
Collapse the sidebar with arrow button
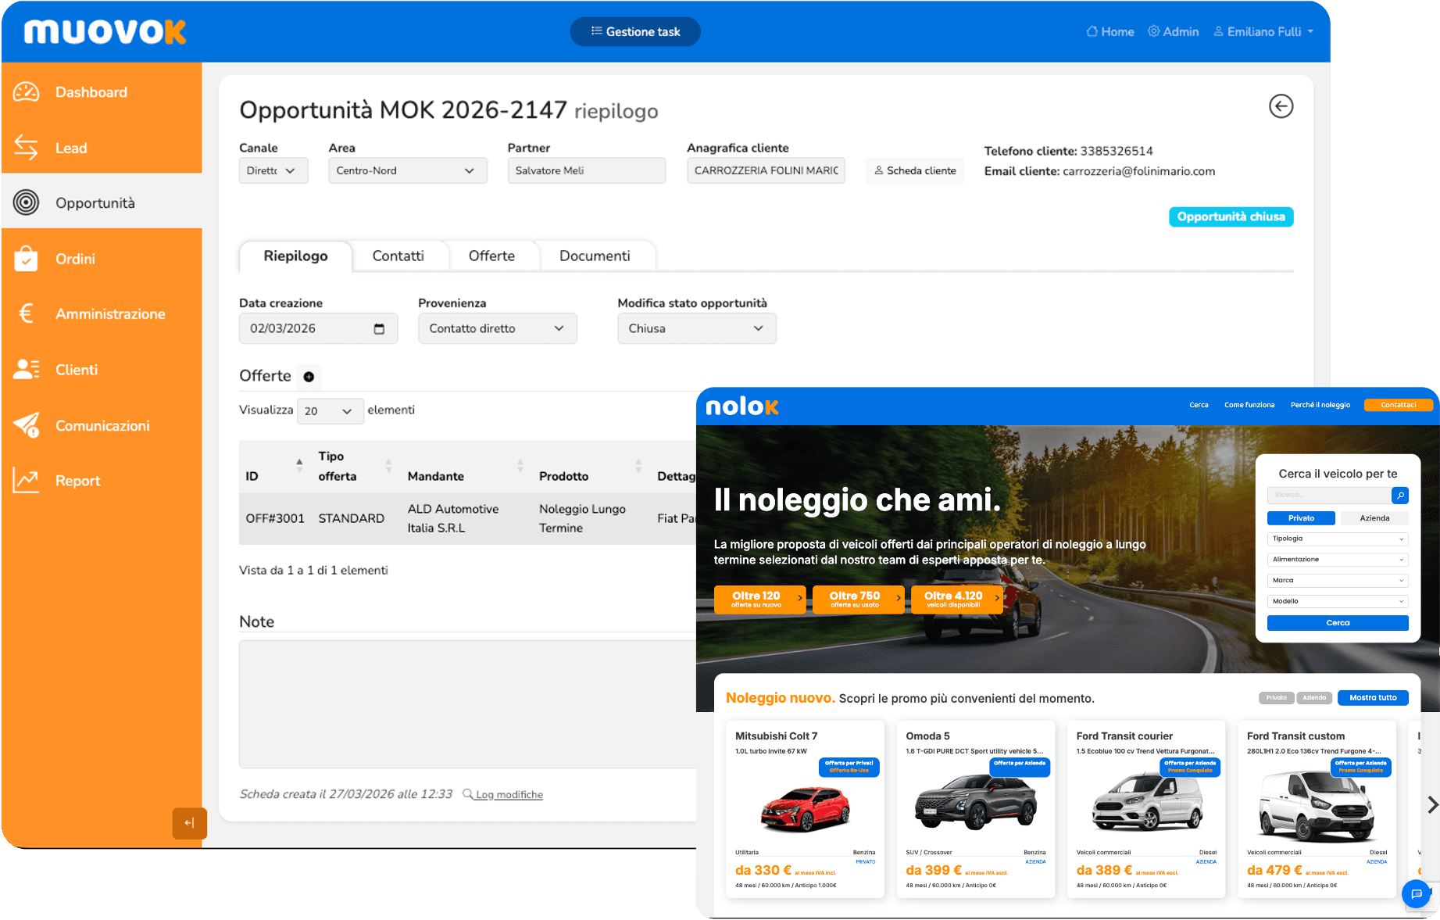[189, 822]
